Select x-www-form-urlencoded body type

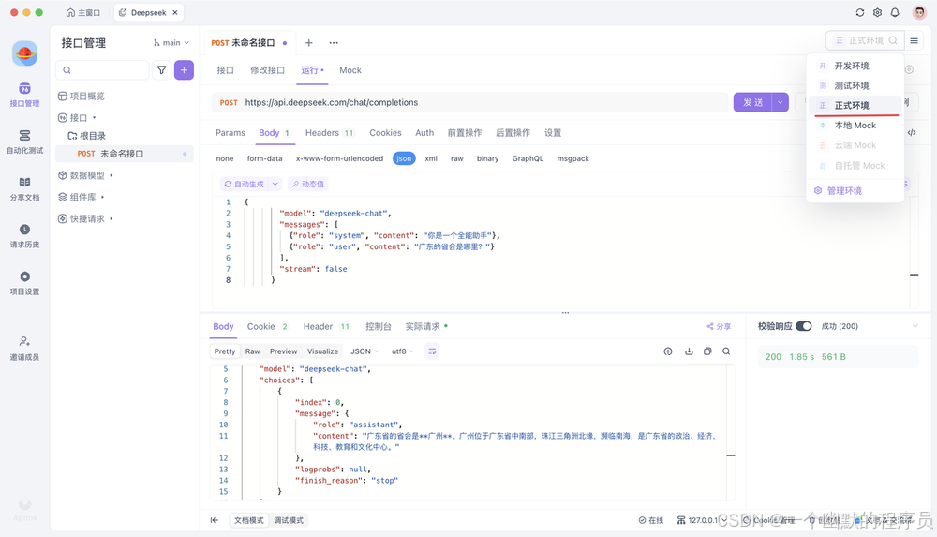pos(339,158)
